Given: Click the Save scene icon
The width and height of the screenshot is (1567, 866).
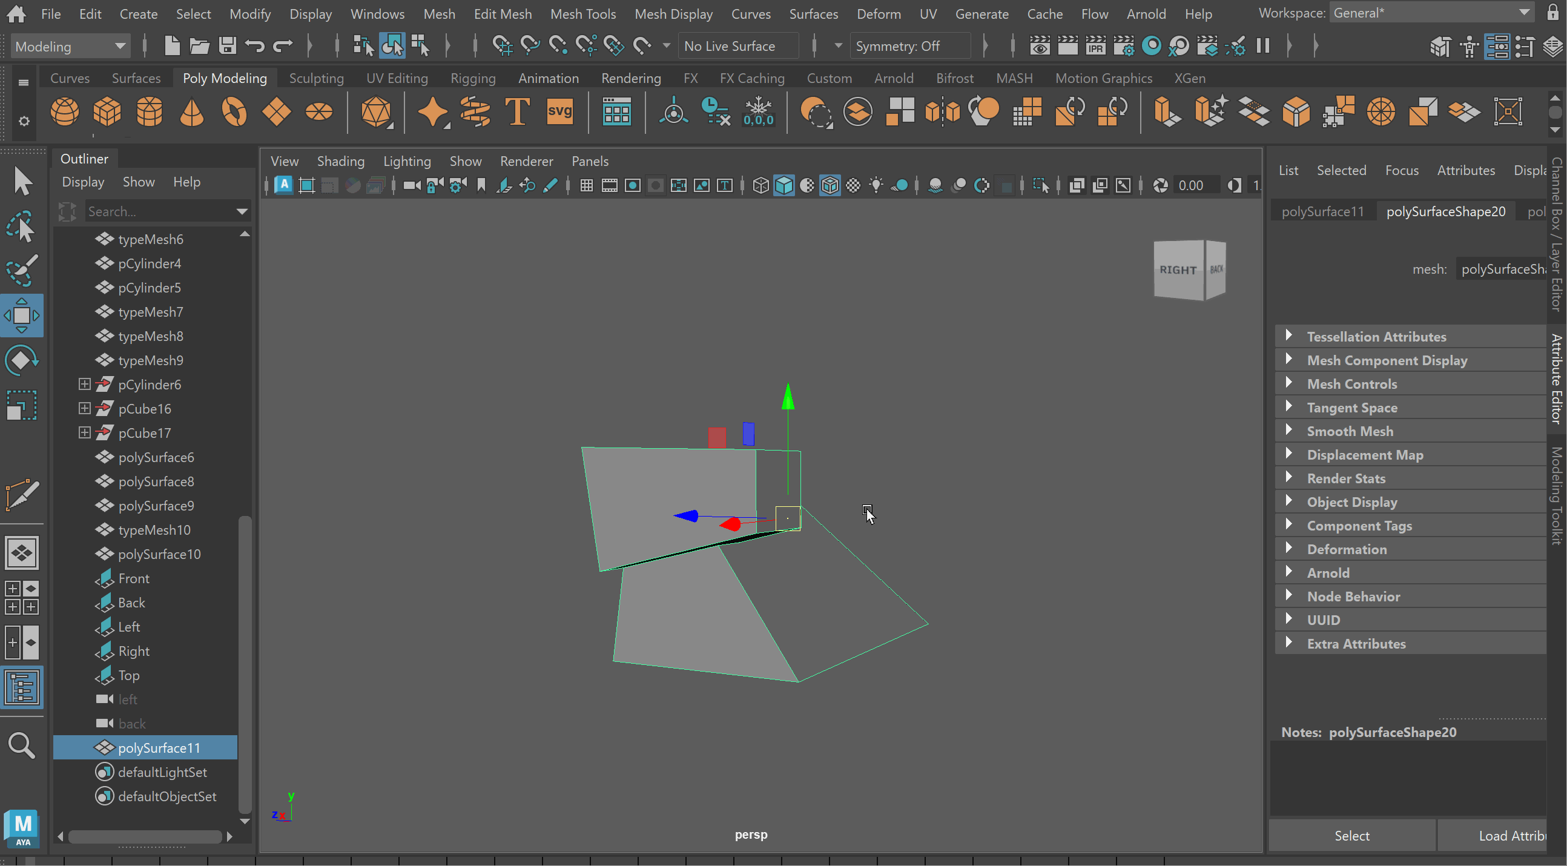Looking at the screenshot, I should 228,45.
